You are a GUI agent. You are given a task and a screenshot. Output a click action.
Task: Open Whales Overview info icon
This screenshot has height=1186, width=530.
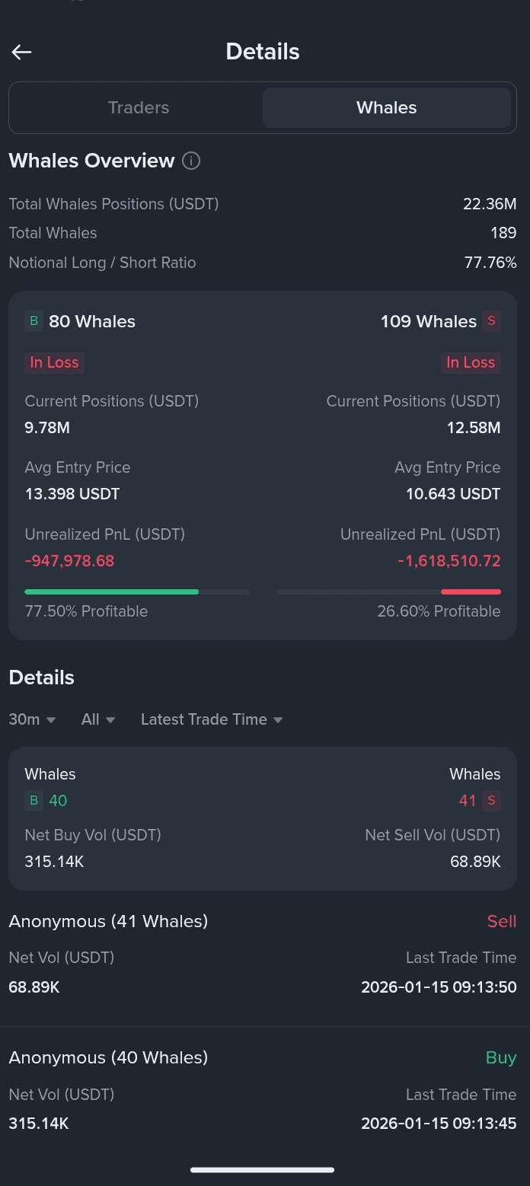(x=191, y=161)
